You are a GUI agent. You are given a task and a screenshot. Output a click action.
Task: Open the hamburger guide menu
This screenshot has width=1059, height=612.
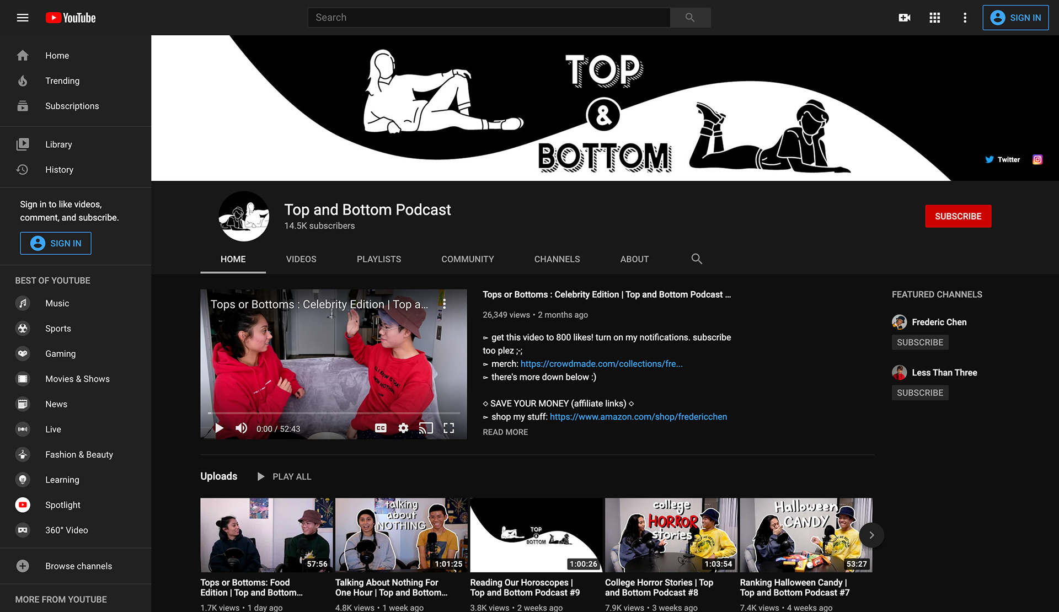23,18
